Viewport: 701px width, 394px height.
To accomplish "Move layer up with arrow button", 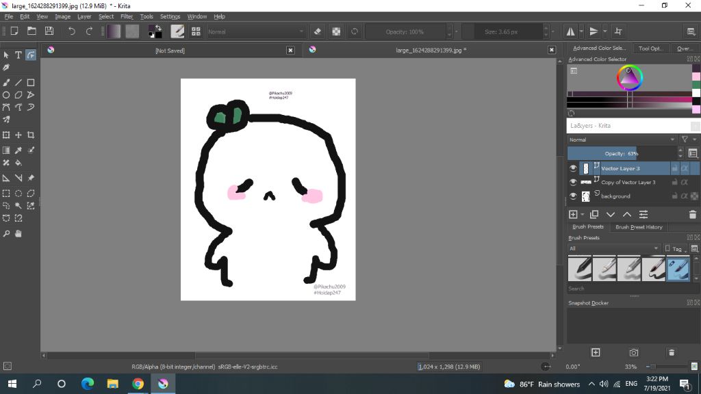I will click(627, 215).
